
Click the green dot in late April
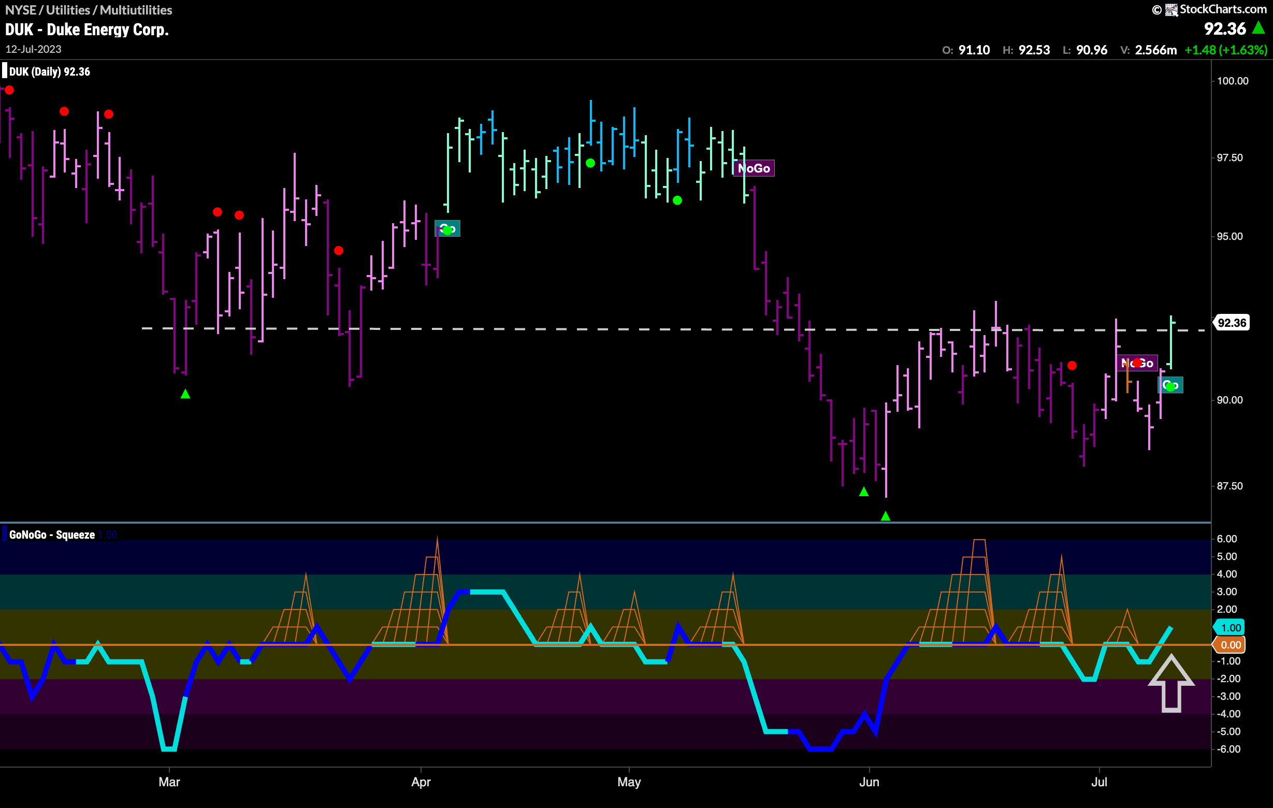point(590,163)
